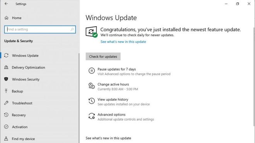Click the Troubleshoot wrench icon
The image size is (255, 143).
[x=6, y=103]
